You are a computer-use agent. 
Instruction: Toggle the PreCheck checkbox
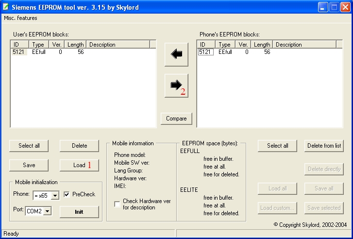(67, 194)
